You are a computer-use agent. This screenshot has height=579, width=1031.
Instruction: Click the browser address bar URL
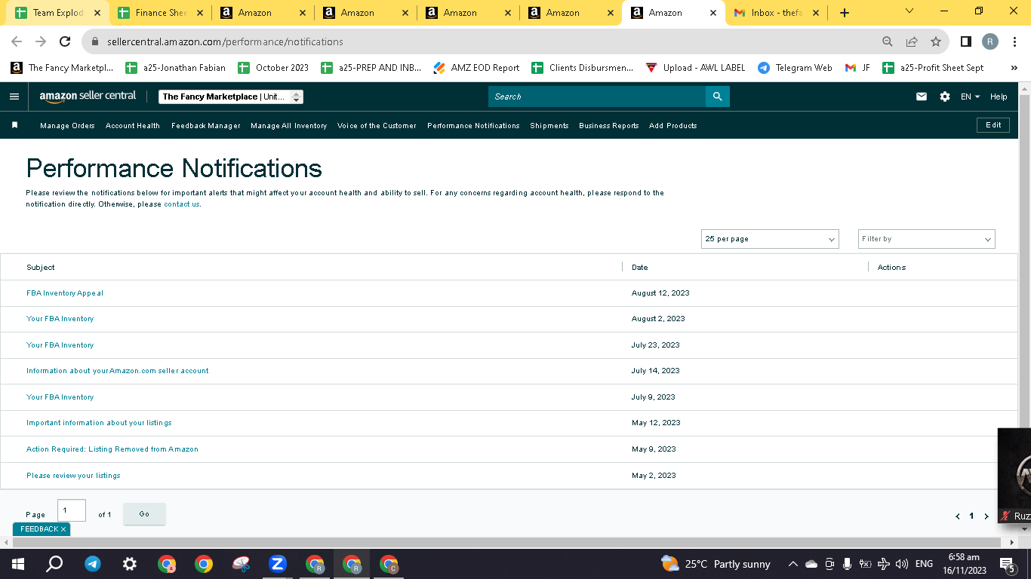[x=225, y=41]
